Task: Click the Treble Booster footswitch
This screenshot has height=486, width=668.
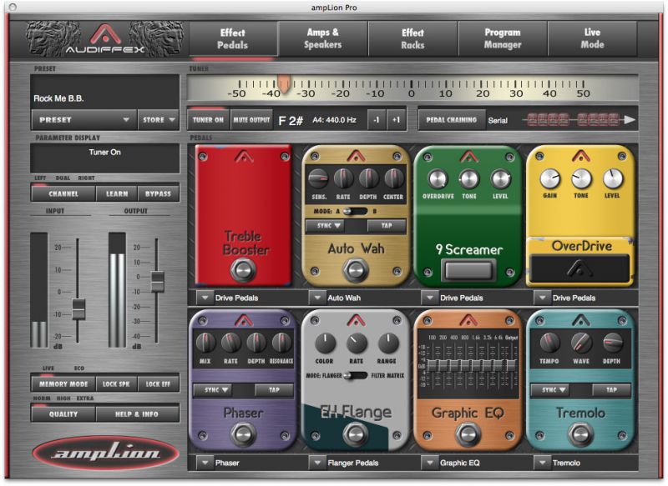Action: click(x=243, y=270)
